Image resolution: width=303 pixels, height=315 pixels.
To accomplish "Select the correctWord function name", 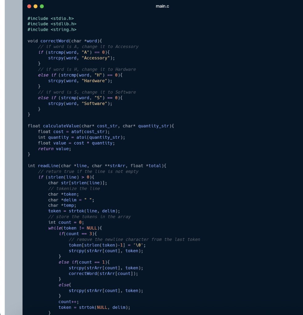I will pyautogui.click(x=55, y=41).
